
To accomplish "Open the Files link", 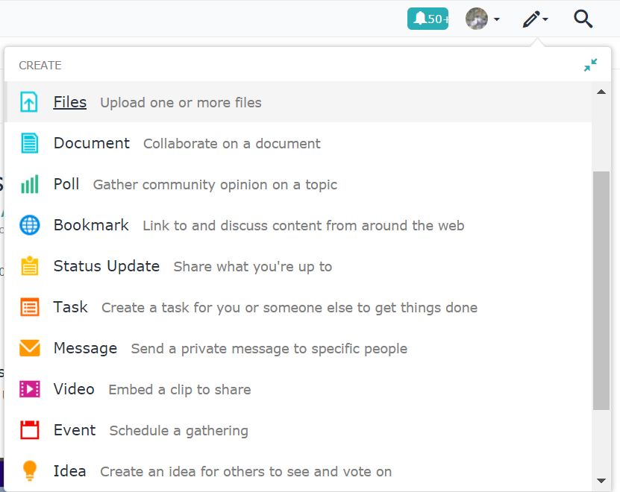I will tap(70, 102).
